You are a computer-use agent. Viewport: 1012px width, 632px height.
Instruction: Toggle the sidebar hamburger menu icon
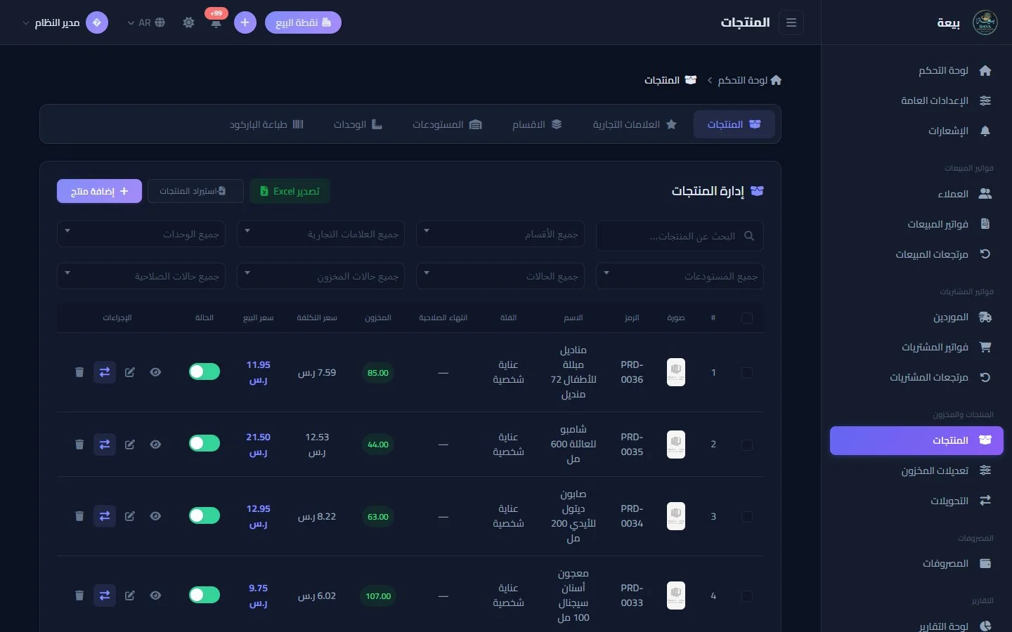pyautogui.click(x=791, y=22)
